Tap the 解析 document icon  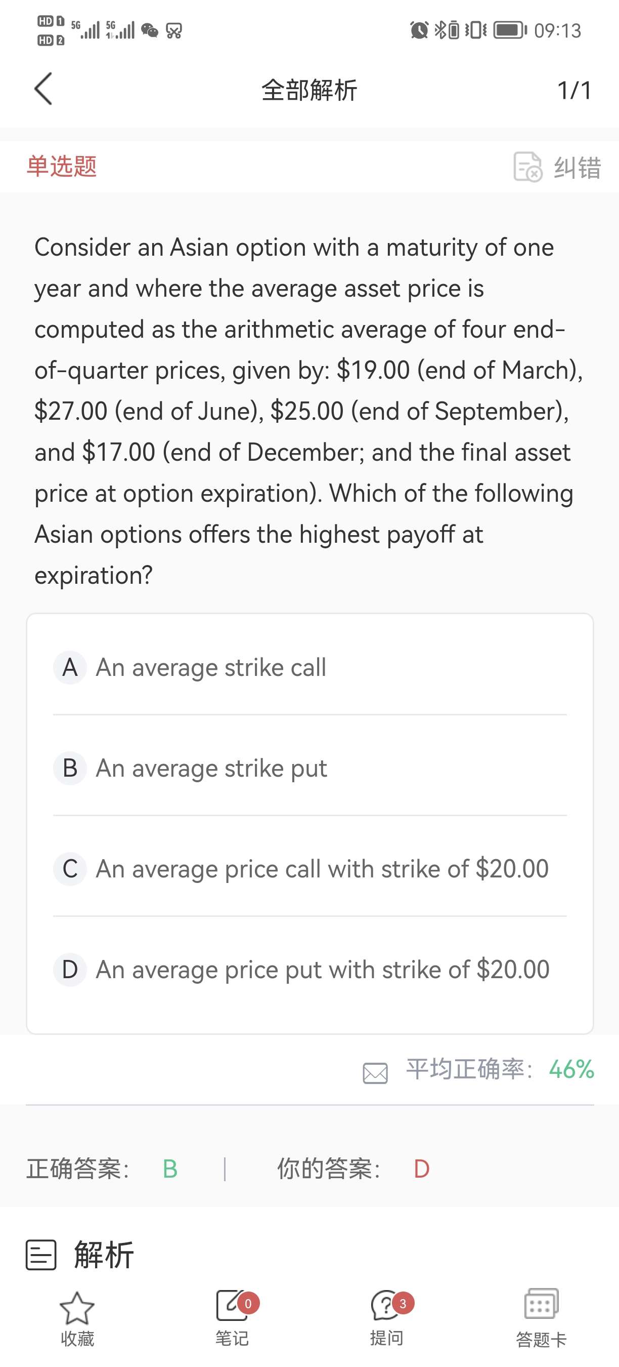(41, 1255)
